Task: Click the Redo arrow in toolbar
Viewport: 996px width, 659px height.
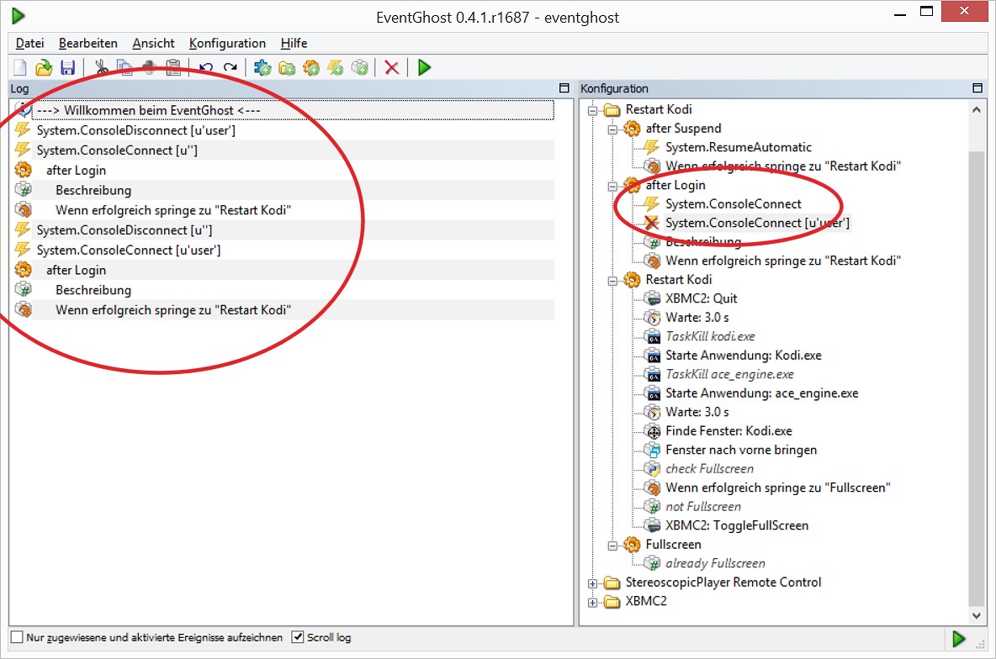Action: coord(230,67)
